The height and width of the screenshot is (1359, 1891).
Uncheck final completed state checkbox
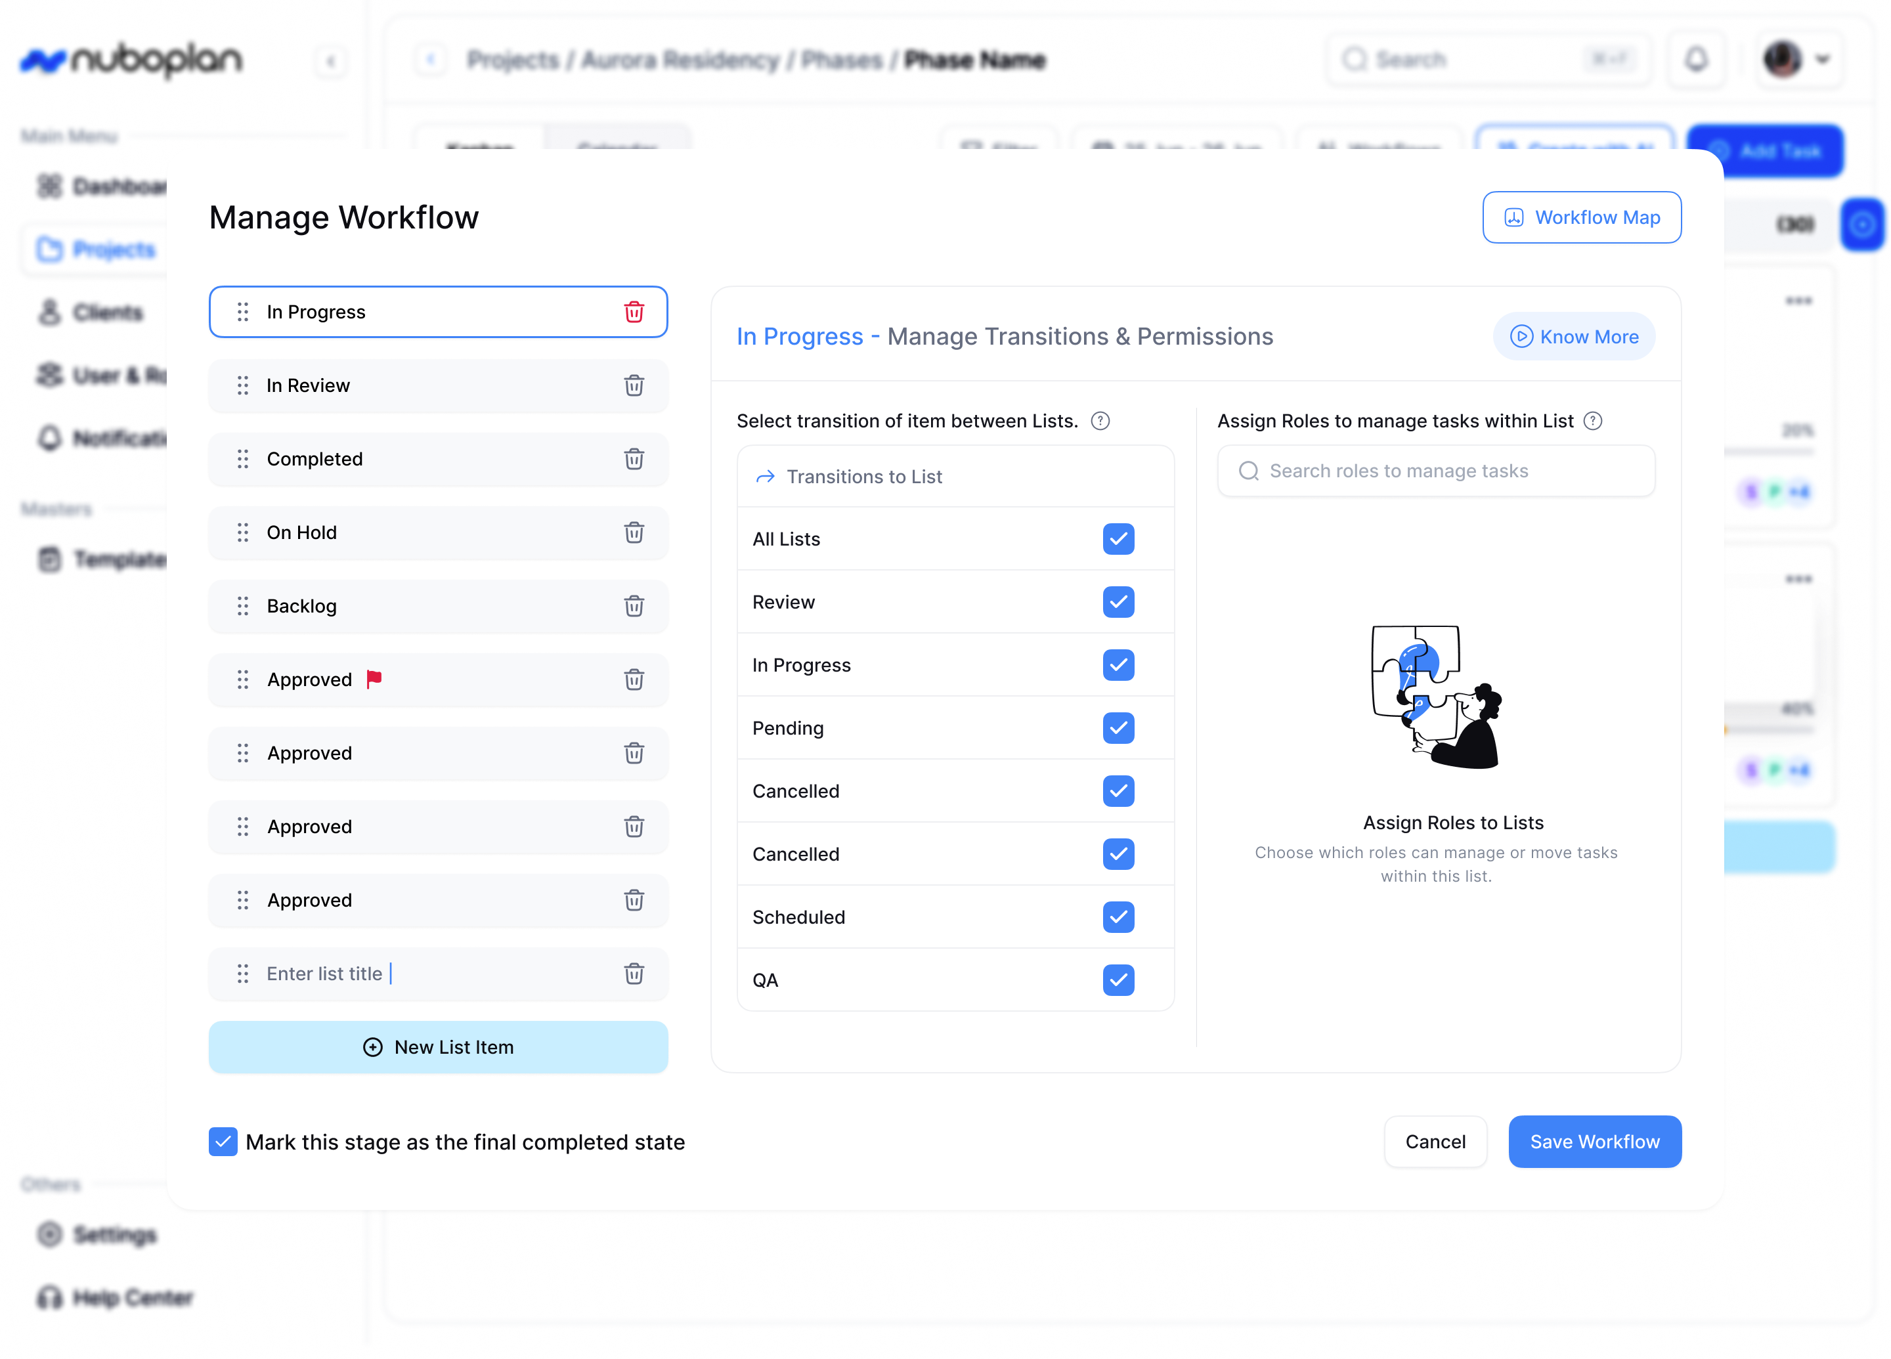click(x=223, y=1142)
